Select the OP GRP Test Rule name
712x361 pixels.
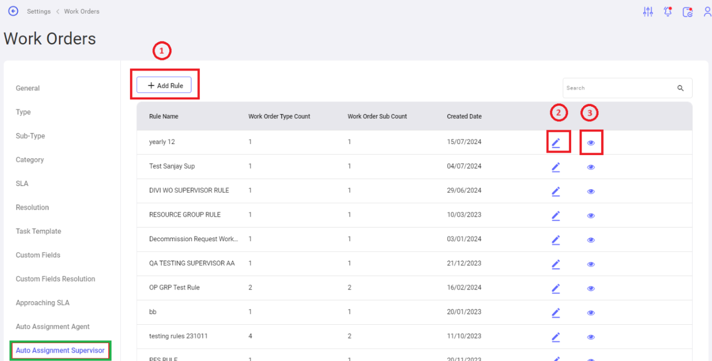point(175,287)
